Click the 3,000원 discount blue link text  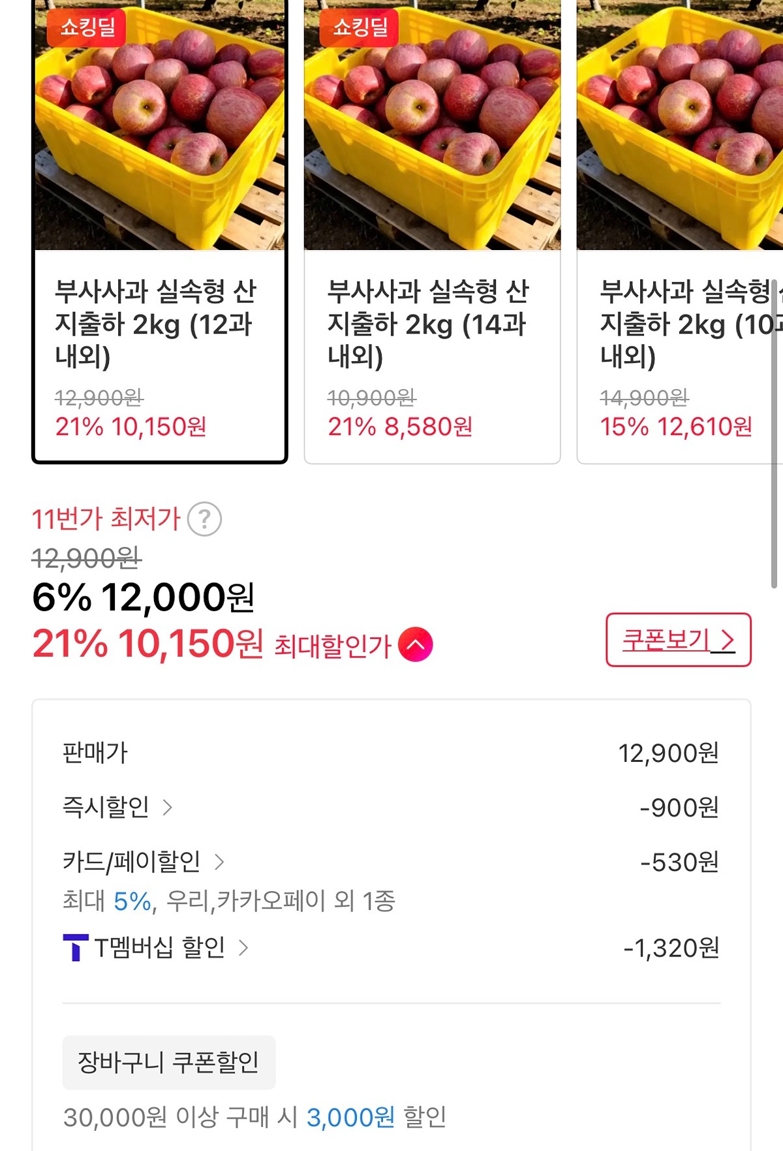[x=350, y=1117]
